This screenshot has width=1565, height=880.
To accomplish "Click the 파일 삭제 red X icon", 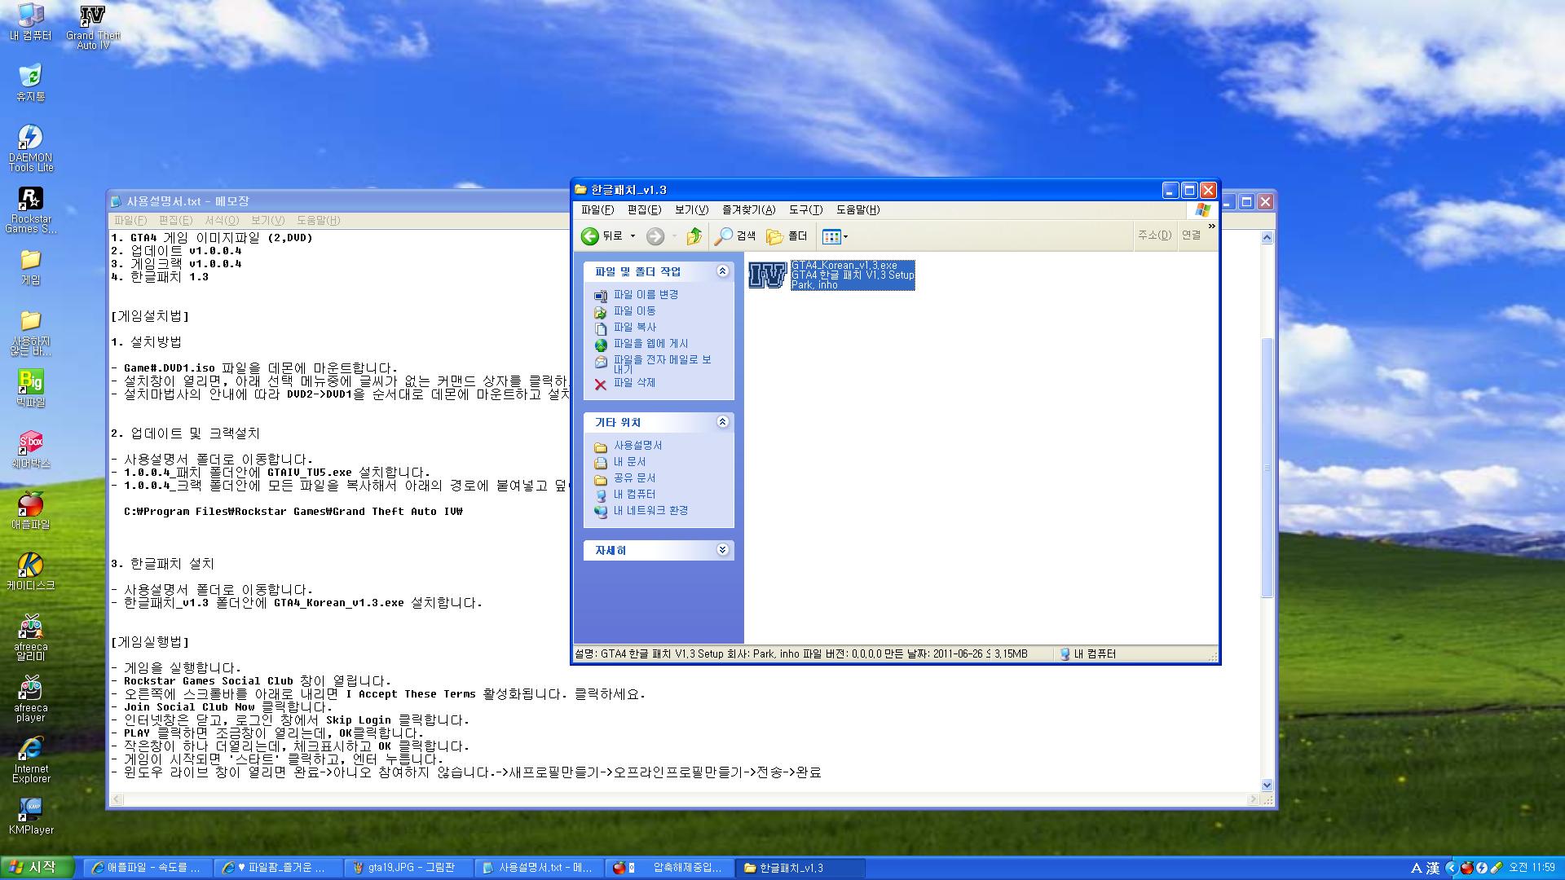I will [x=601, y=384].
